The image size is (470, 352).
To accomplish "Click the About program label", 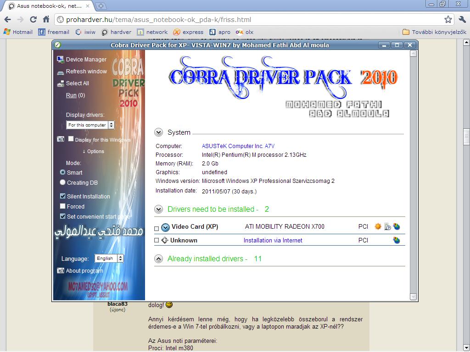I will 84,270.
